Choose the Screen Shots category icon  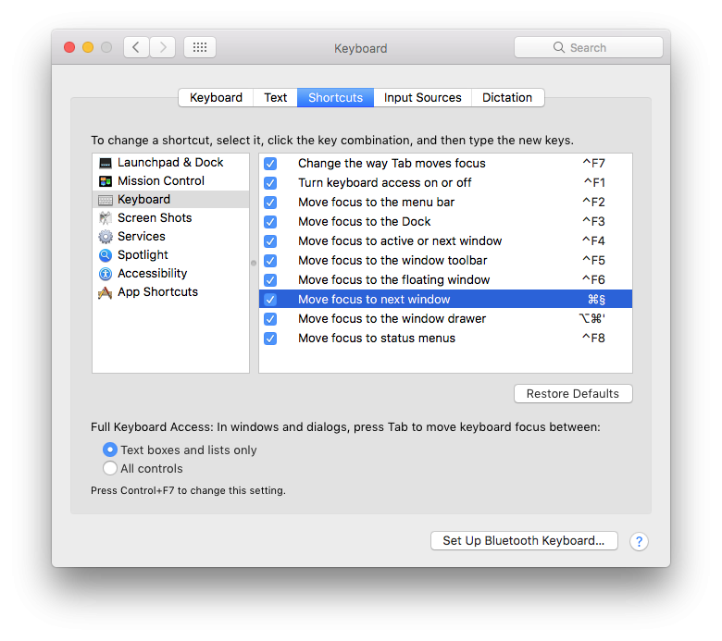(106, 218)
